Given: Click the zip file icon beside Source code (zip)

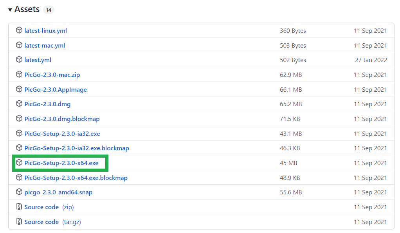Looking at the screenshot, I should [x=19, y=206].
